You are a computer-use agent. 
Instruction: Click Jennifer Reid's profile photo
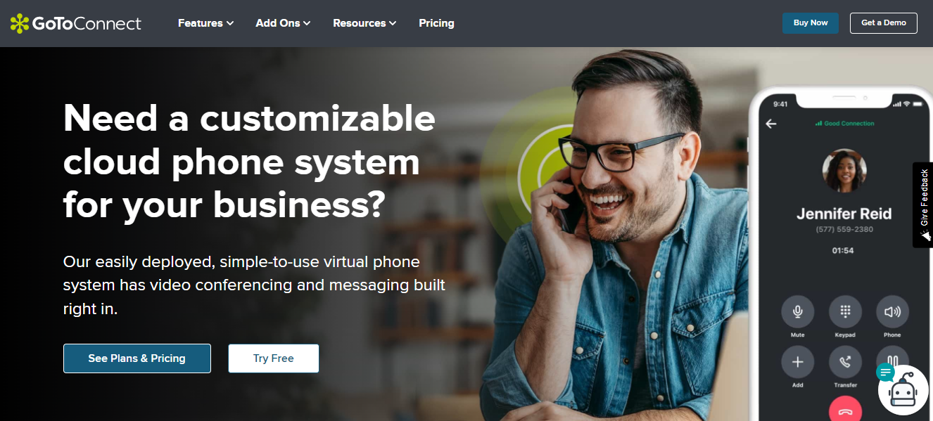844,171
